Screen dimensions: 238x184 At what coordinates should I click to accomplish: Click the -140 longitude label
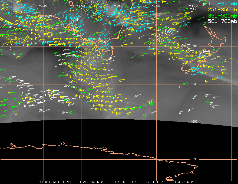(x=80, y=6)
